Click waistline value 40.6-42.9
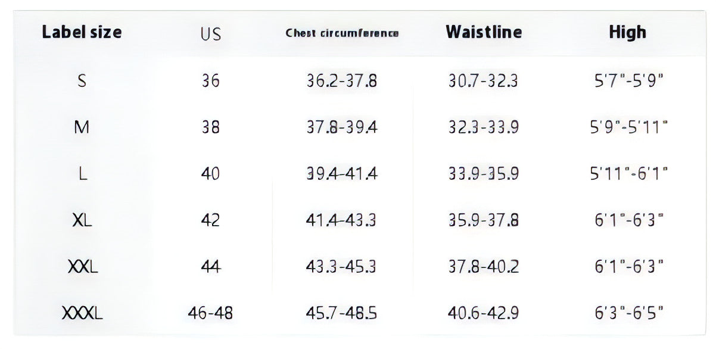Screen dimensions: 716x349 pyautogui.click(x=484, y=313)
